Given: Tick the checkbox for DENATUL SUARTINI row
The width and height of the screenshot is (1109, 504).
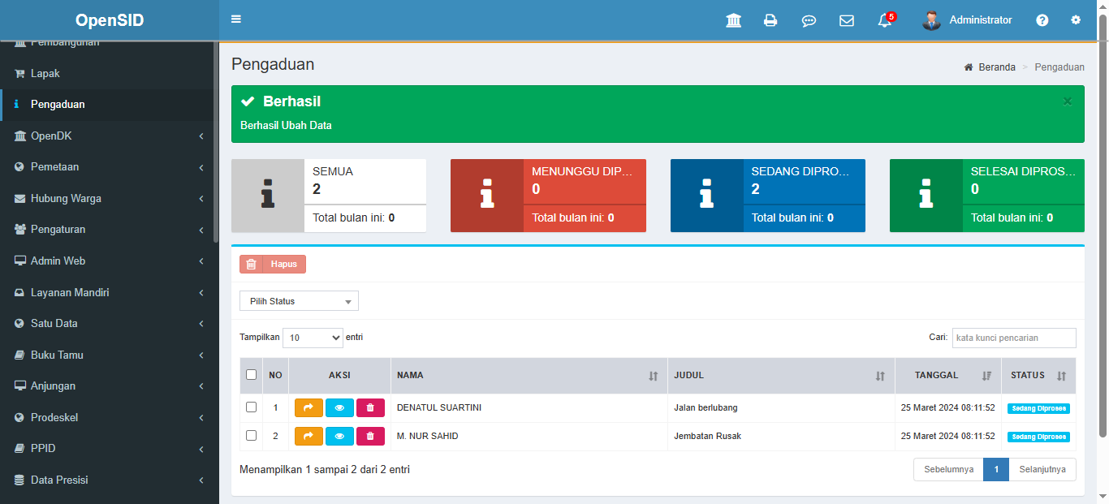Looking at the screenshot, I should pyautogui.click(x=251, y=407).
